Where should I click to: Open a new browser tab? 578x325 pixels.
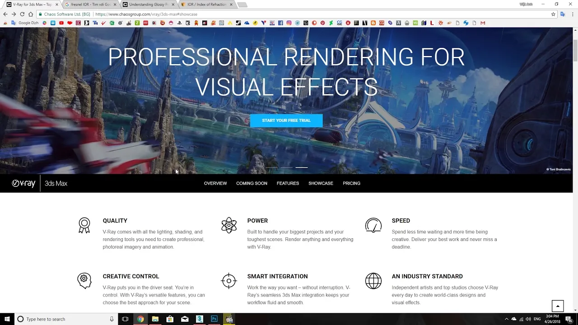click(242, 5)
